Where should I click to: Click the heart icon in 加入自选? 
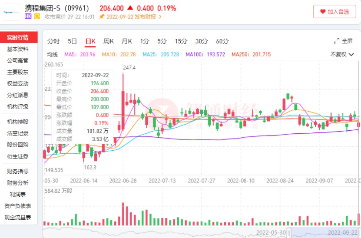click(x=322, y=12)
